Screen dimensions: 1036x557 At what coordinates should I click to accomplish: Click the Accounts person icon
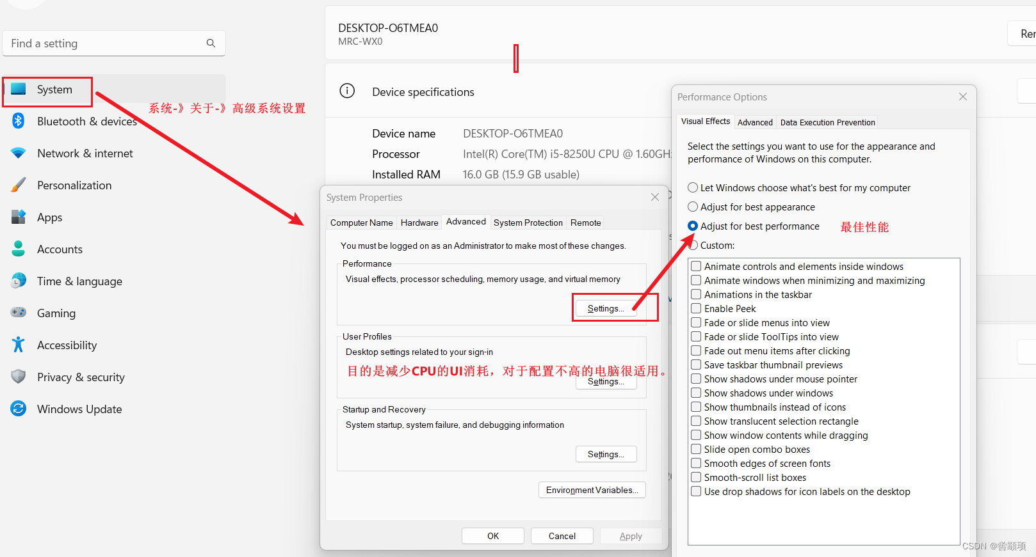[19, 249]
